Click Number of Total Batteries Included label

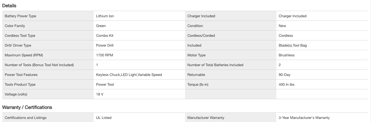point(215,65)
